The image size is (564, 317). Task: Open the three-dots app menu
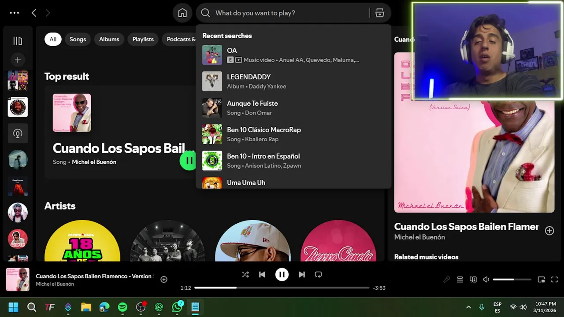coord(15,13)
